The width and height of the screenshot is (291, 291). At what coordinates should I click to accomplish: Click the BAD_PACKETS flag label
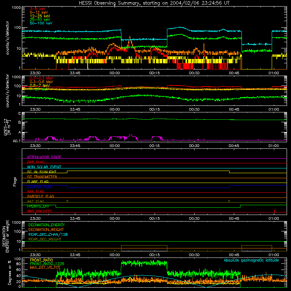coord(40,211)
